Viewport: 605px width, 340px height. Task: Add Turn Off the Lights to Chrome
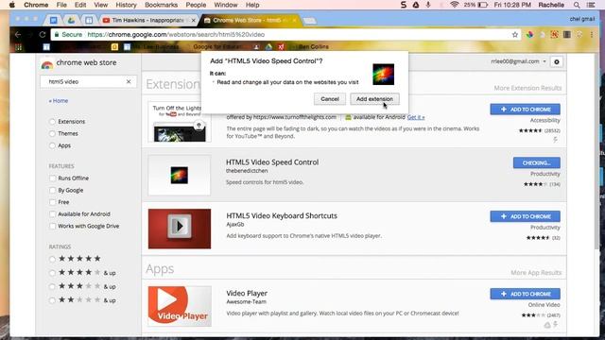click(526, 110)
